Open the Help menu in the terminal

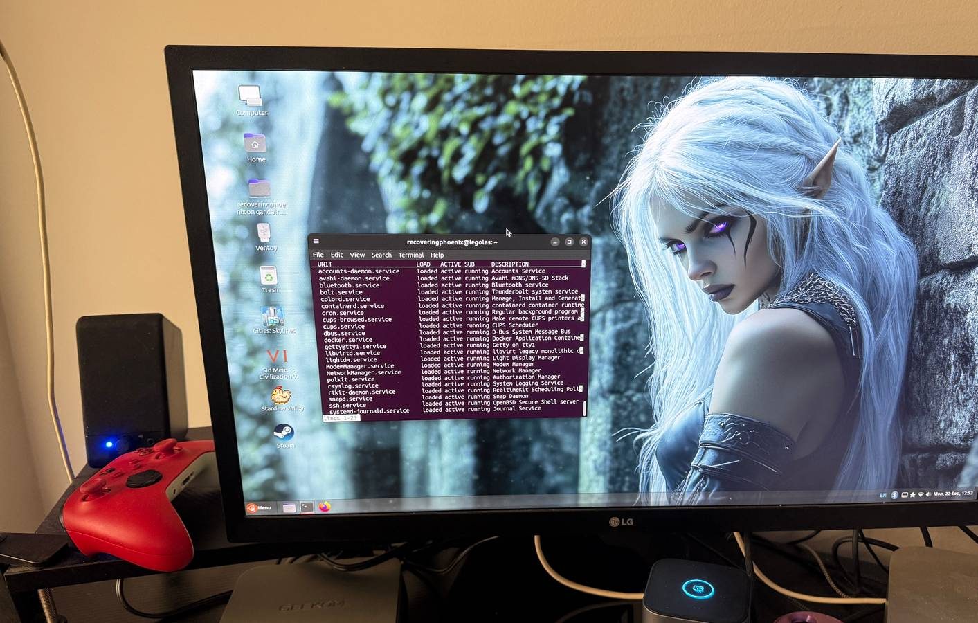pyautogui.click(x=437, y=255)
